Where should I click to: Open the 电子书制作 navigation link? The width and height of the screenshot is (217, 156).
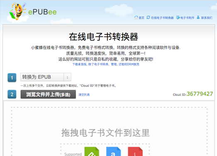pyautogui.click(x=187, y=18)
